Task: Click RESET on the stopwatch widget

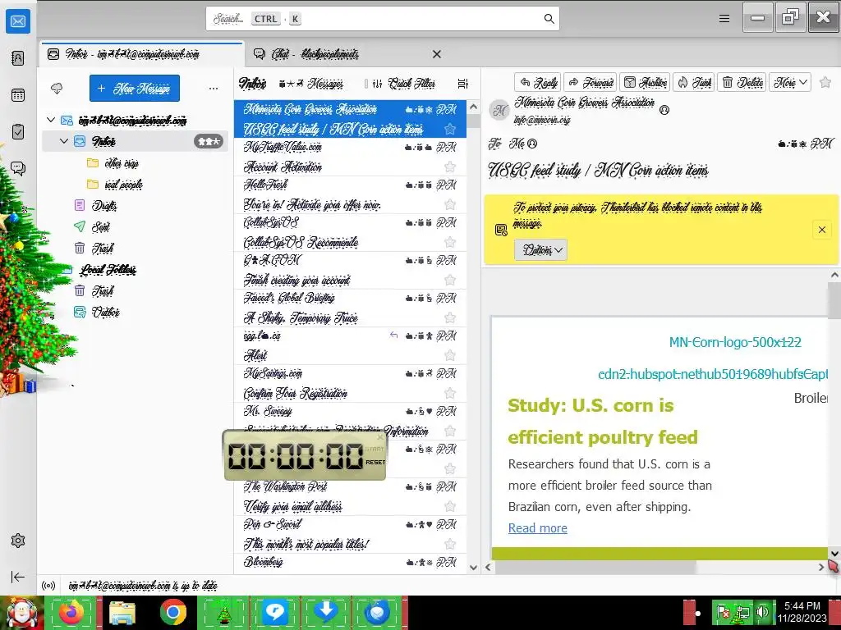Action: [375, 463]
